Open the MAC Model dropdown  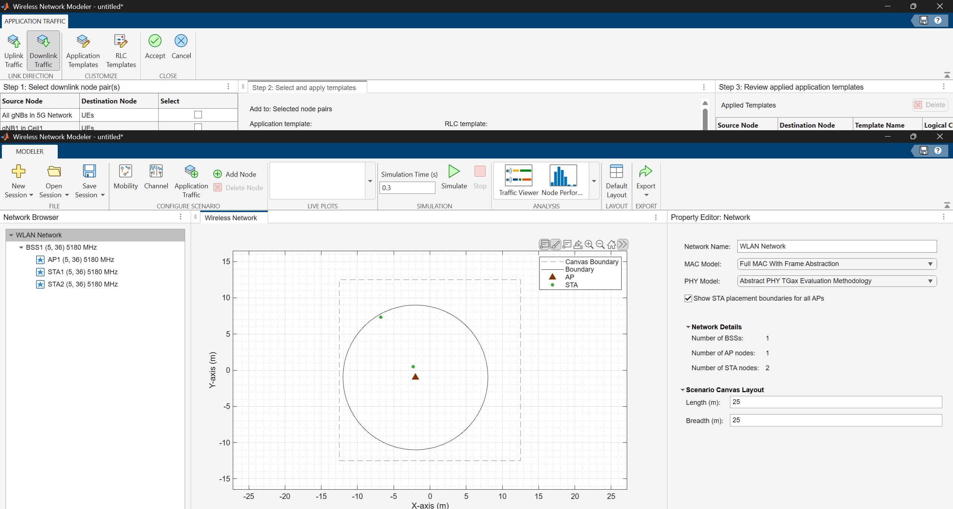coord(837,264)
